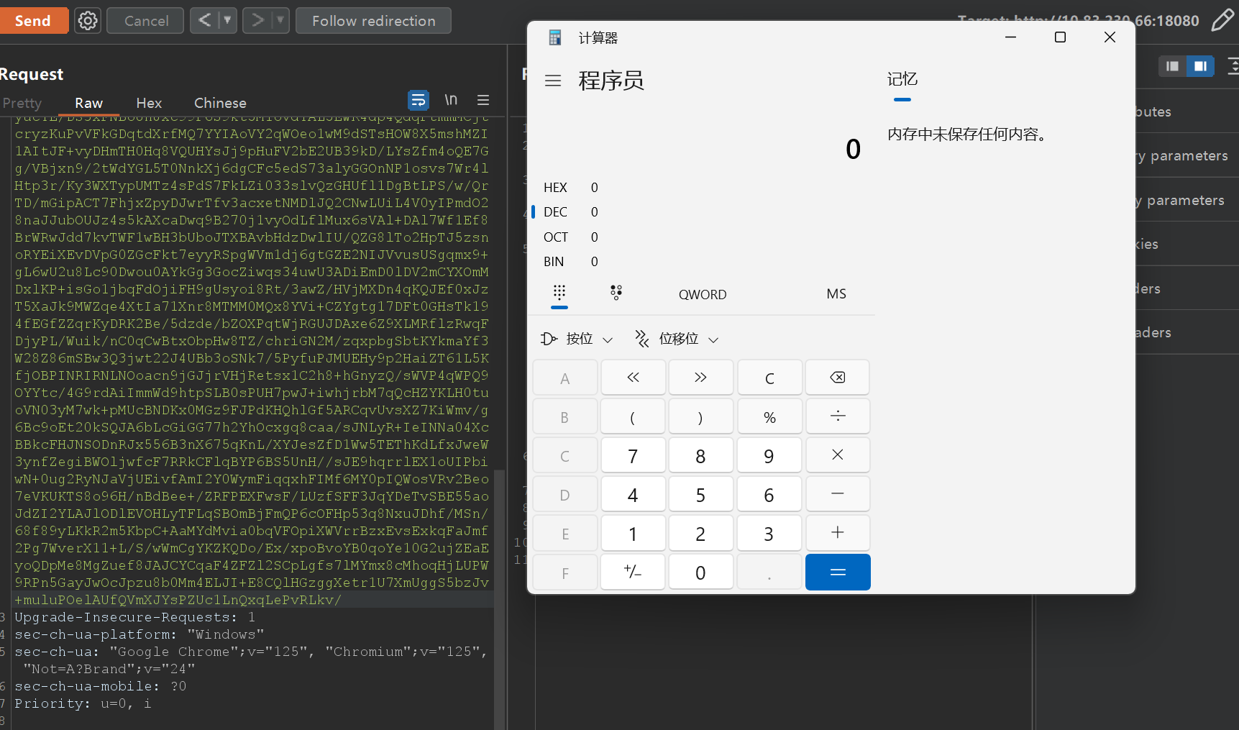Switch to the bit toggling keypad icon

616,293
